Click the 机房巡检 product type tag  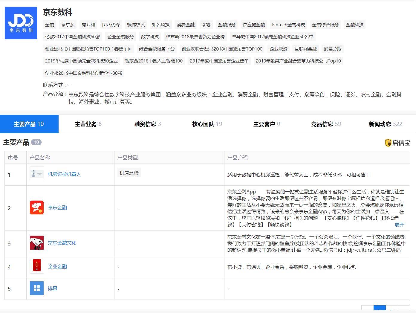[x=129, y=173]
